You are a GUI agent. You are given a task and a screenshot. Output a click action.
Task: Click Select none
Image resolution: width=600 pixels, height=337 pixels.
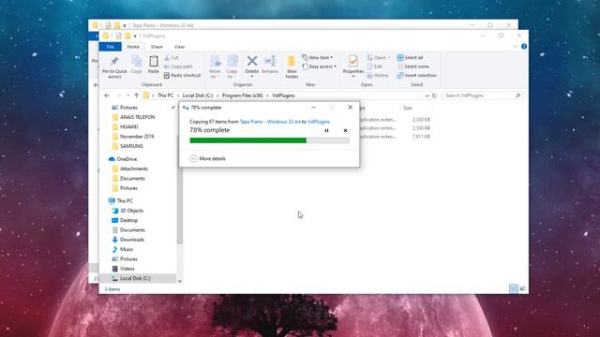(x=412, y=66)
